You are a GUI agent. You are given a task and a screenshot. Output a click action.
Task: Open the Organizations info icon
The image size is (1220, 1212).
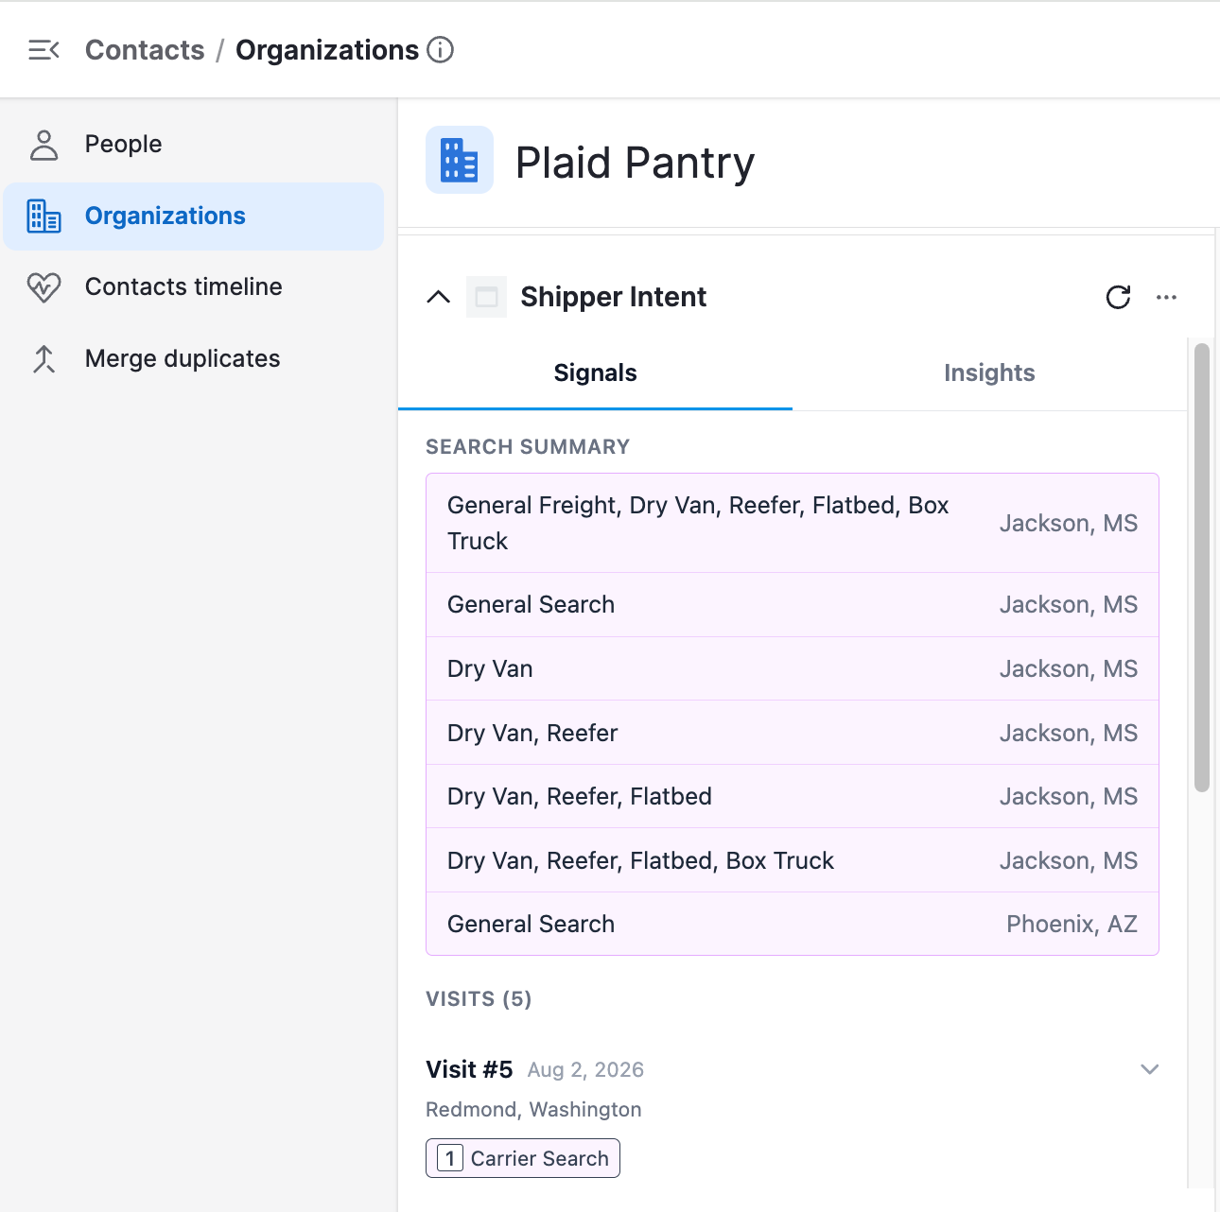pyautogui.click(x=441, y=50)
